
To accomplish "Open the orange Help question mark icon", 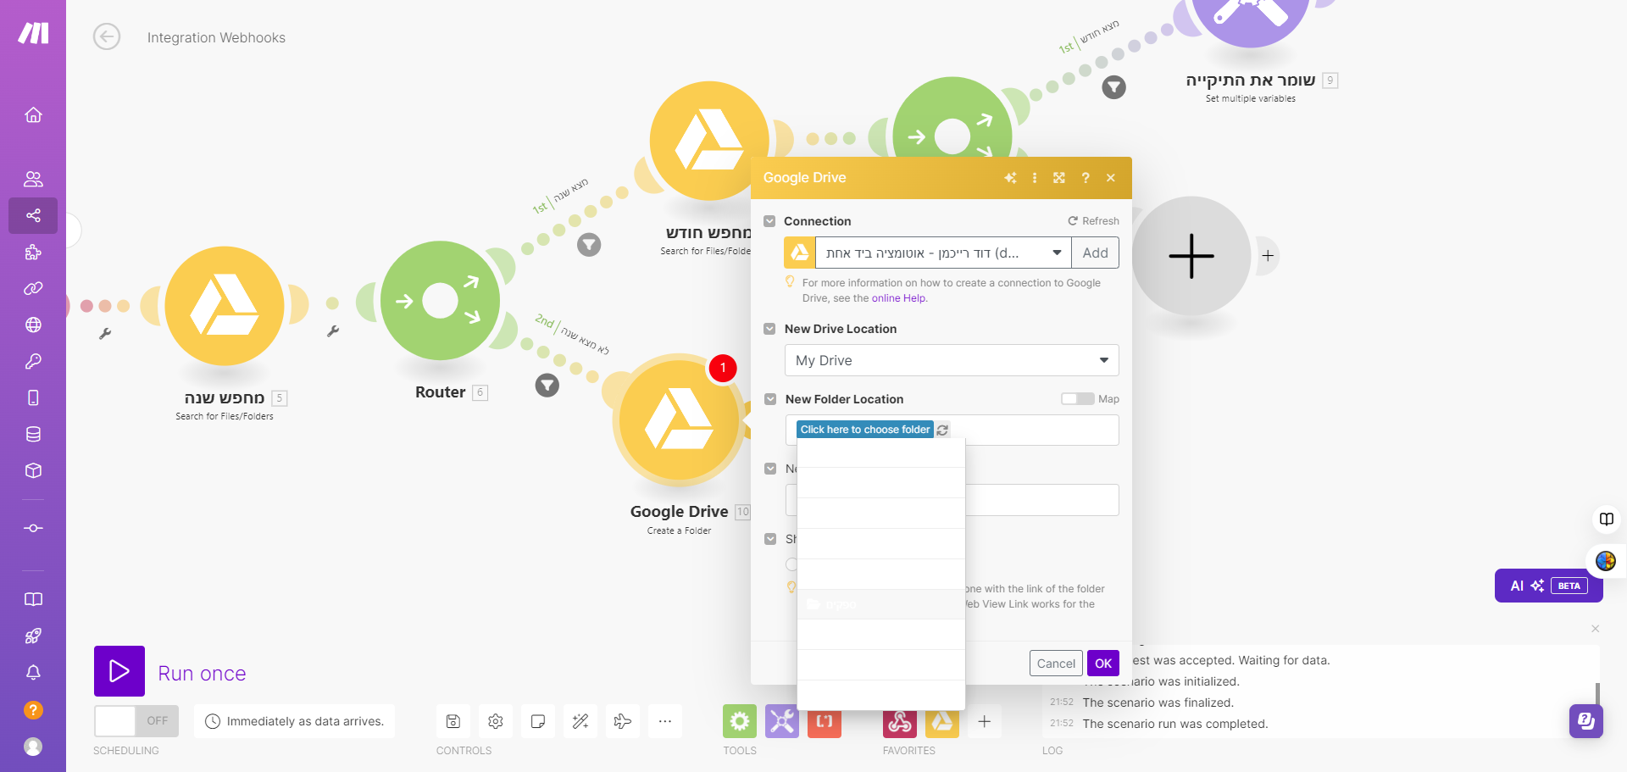I will coord(33,710).
